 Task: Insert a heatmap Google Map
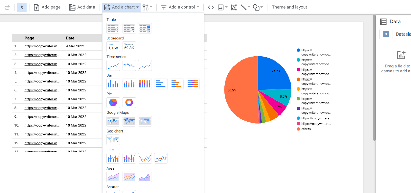pyautogui.click(x=145, y=121)
